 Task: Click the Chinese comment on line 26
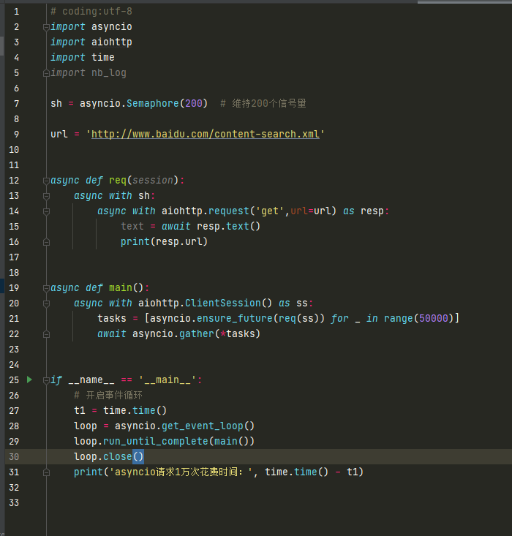coord(108,395)
